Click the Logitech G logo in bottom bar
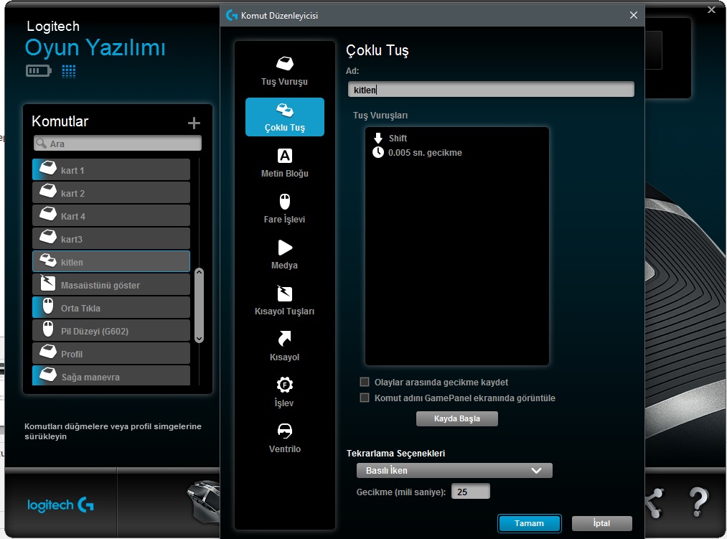Image resolution: width=727 pixels, height=539 pixels. [61, 505]
